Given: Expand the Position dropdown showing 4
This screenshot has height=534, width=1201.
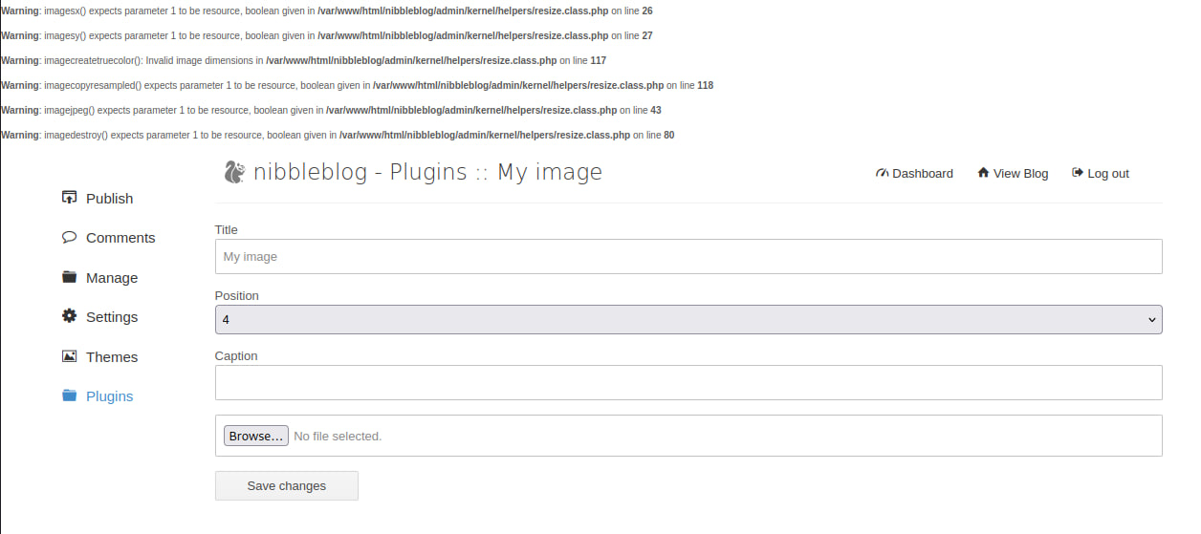Looking at the screenshot, I should 688,319.
